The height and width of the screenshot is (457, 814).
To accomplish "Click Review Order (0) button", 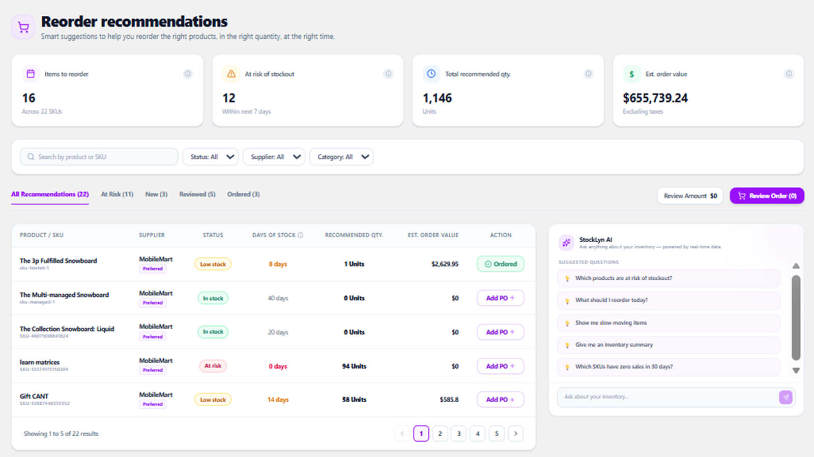I will click(x=767, y=196).
